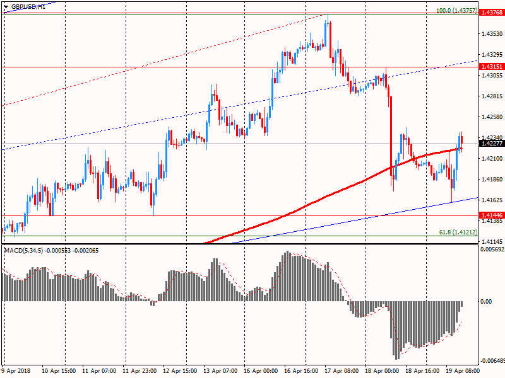Click price axis value 1.42580
Viewport: 505px width, 378px height.
click(x=492, y=117)
